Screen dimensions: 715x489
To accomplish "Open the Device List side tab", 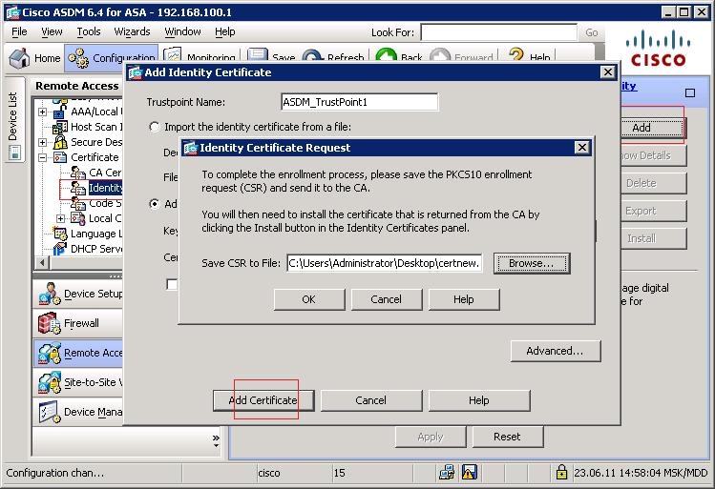I will tap(13, 121).
